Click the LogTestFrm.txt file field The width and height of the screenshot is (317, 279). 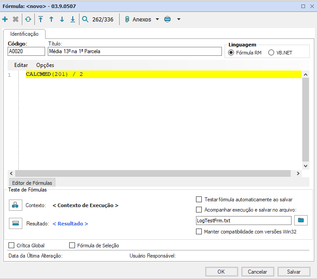(x=244, y=221)
